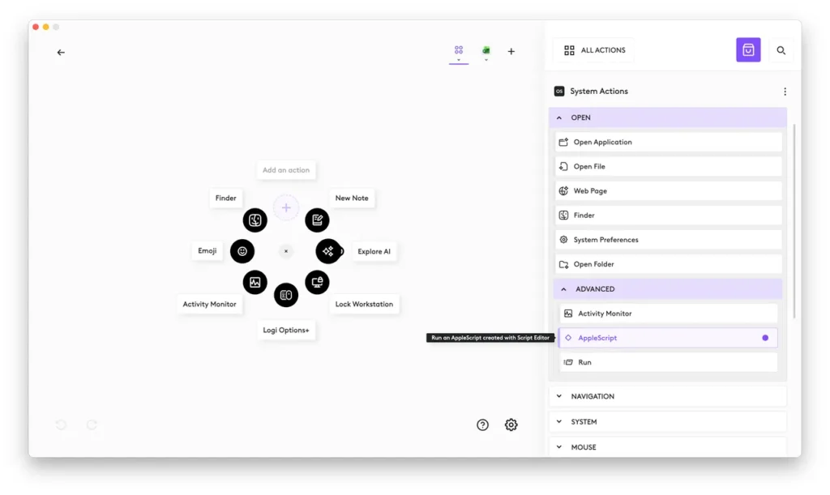Switch to the Excel profile tab
830x495 pixels.
point(485,49)
